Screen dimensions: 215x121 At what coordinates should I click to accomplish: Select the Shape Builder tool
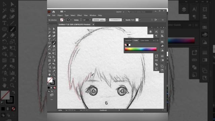pyautogui.click(x=49, y=57)
